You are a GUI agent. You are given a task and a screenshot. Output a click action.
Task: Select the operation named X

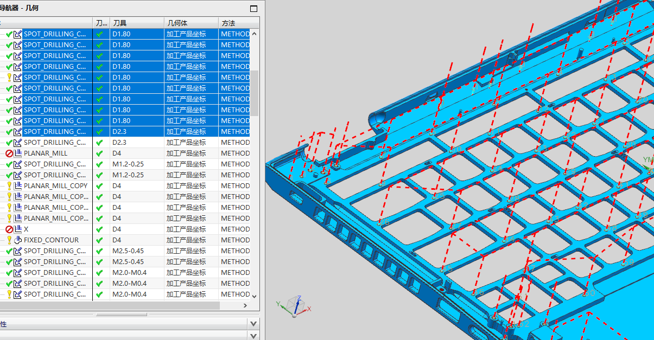coord(26,229)
